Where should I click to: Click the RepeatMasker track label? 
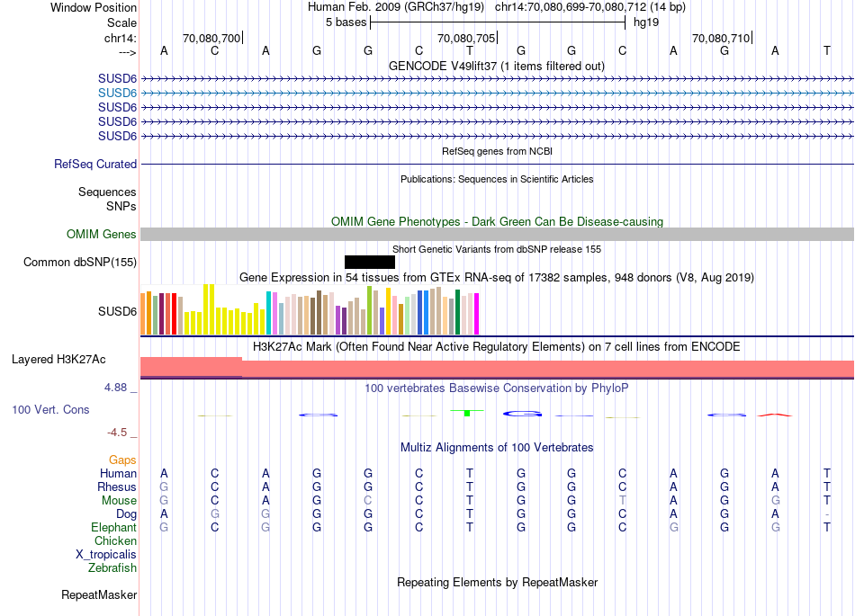click(x=99, y=594)
